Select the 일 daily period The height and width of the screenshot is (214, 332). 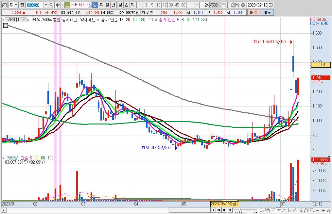tap(95, 5)
